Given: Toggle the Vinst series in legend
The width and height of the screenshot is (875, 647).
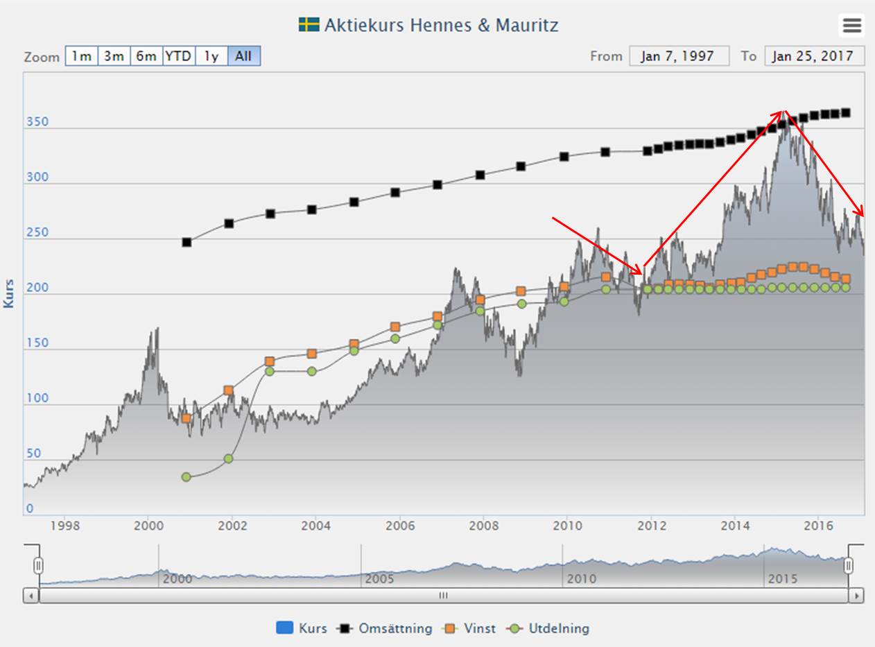Looking at the screenshot, I should pyautogui.click(x=470, y=628).
